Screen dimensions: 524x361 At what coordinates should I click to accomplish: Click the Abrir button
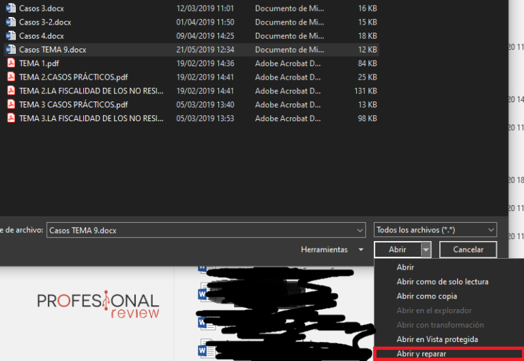coord(398,249)
